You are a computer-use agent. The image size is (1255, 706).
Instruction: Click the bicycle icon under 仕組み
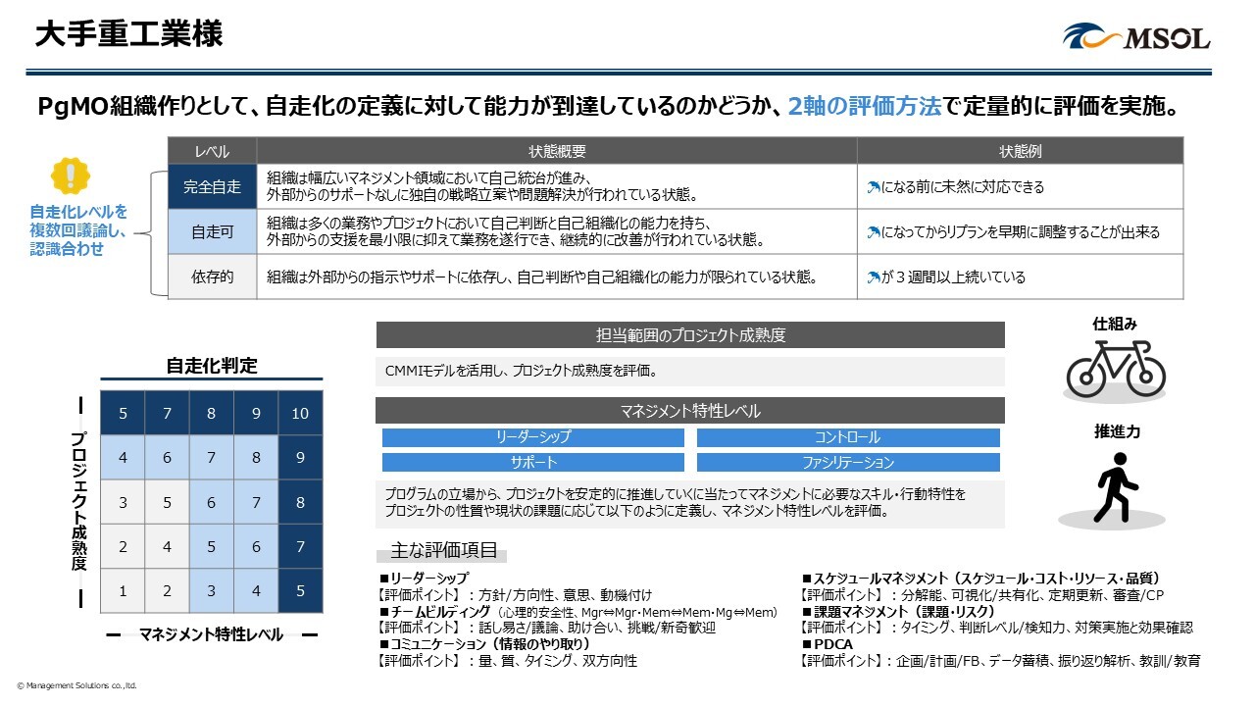click(1116, 367)
